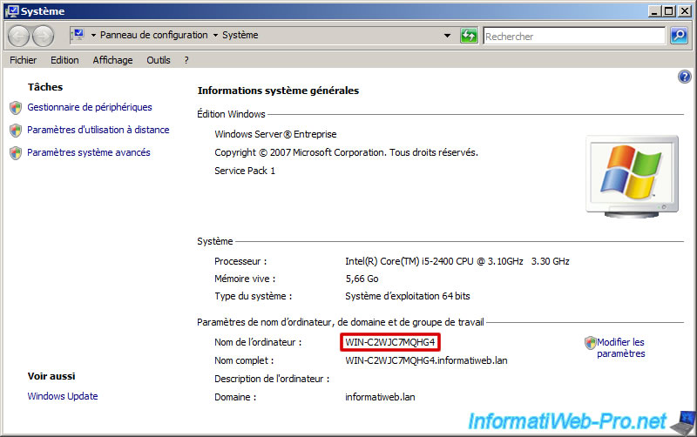Open the Fichier menu

point(24,60)
